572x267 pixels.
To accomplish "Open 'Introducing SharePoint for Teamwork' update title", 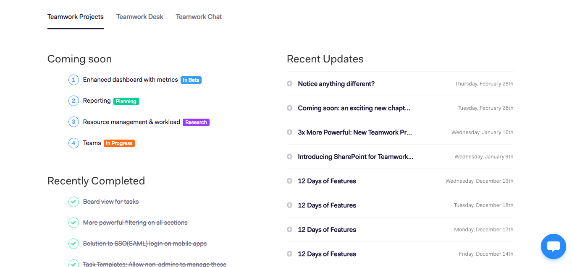I will click(x=355, y=157).
